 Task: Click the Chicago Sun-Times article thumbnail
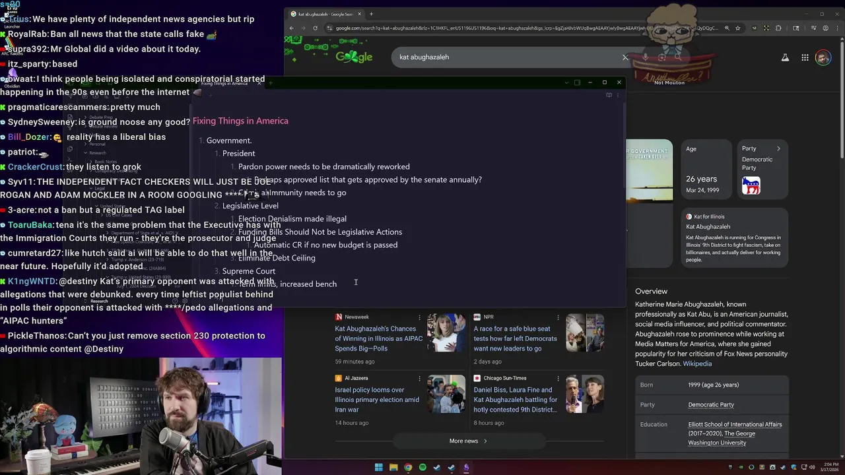tap(585, 394)
